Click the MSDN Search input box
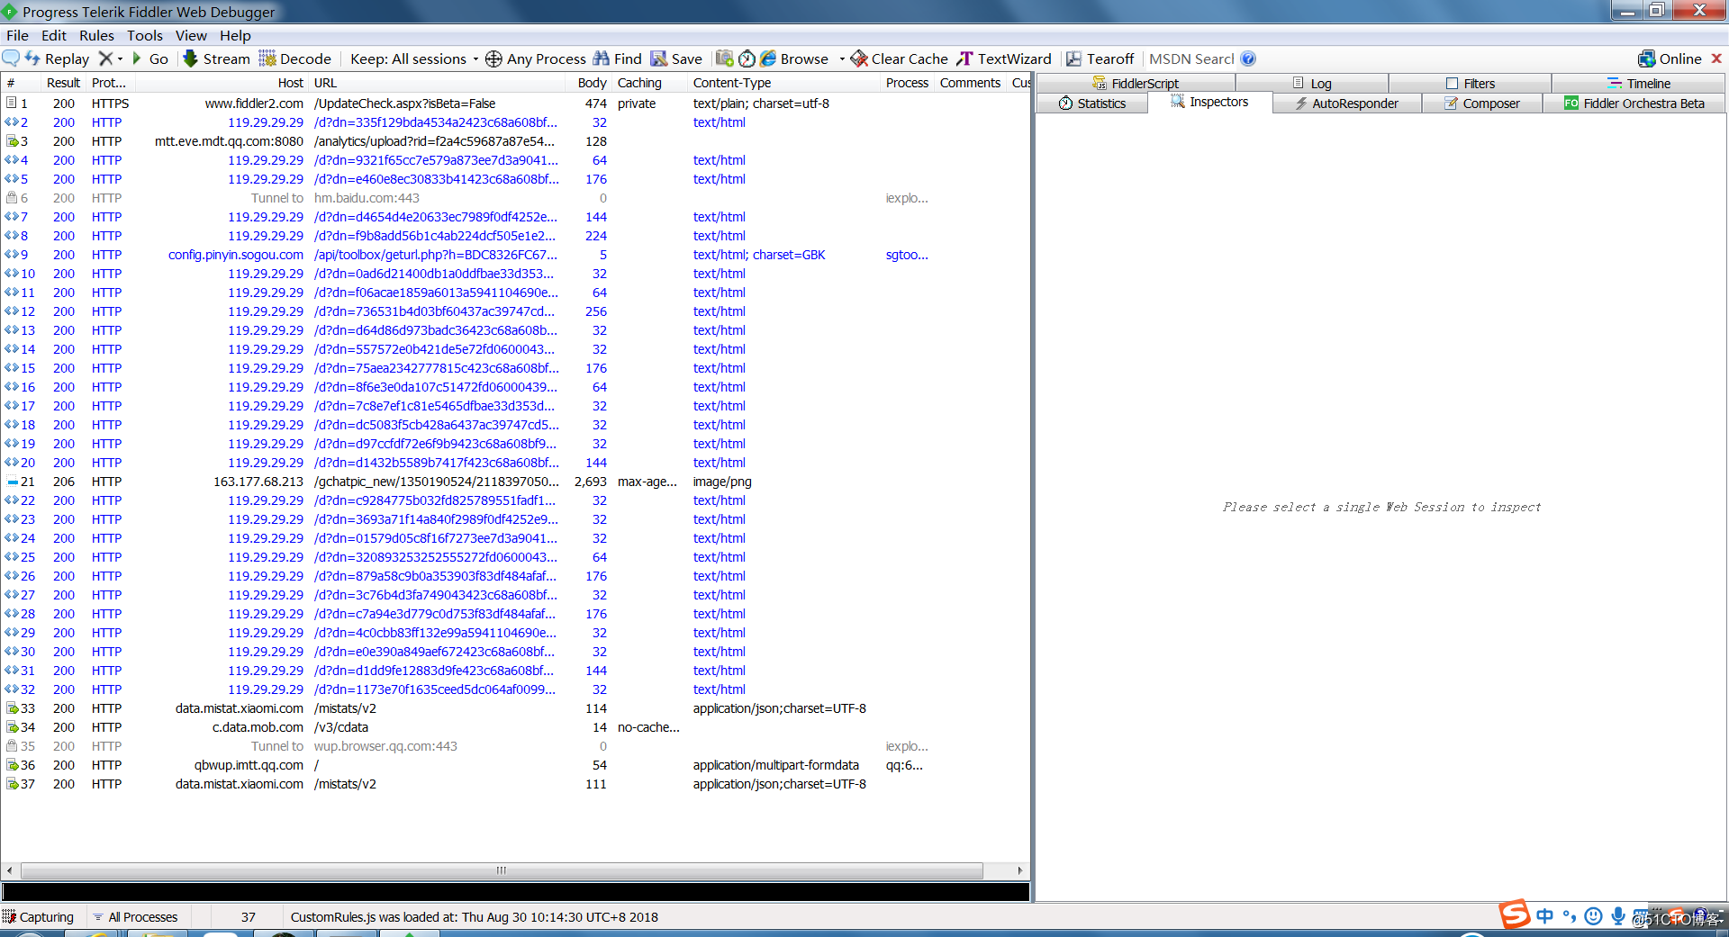The width and height of the screenshot is (1729, 937). pos(1191,59)
